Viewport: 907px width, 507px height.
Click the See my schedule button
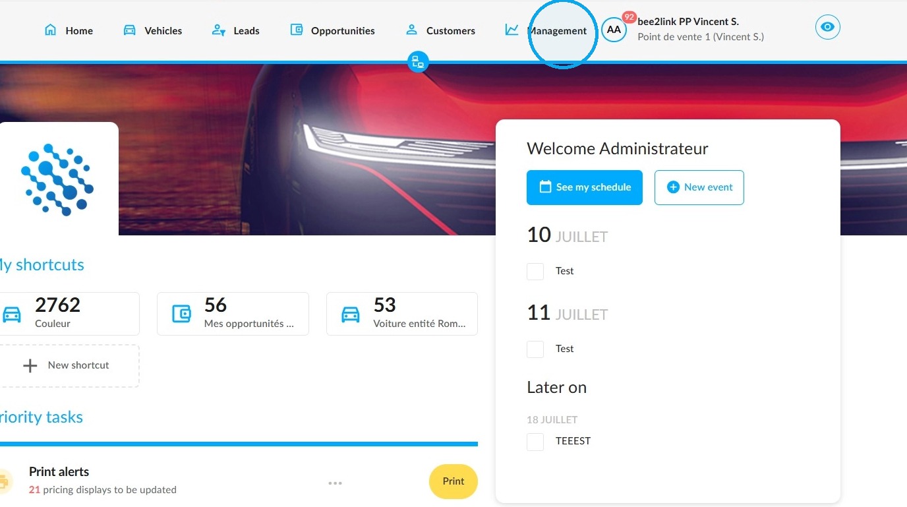click(x=585, y=187)
